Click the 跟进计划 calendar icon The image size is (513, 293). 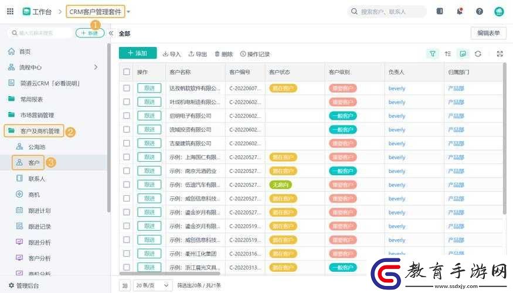(x=19, y=210)
